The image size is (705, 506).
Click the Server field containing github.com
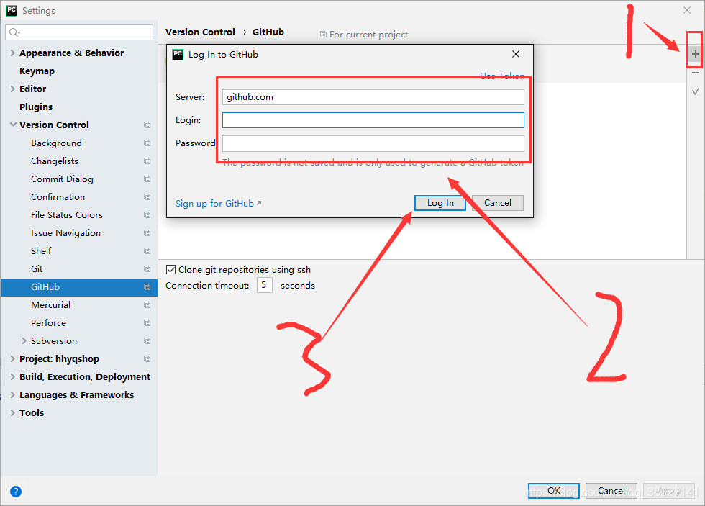[x=373, y=97]
